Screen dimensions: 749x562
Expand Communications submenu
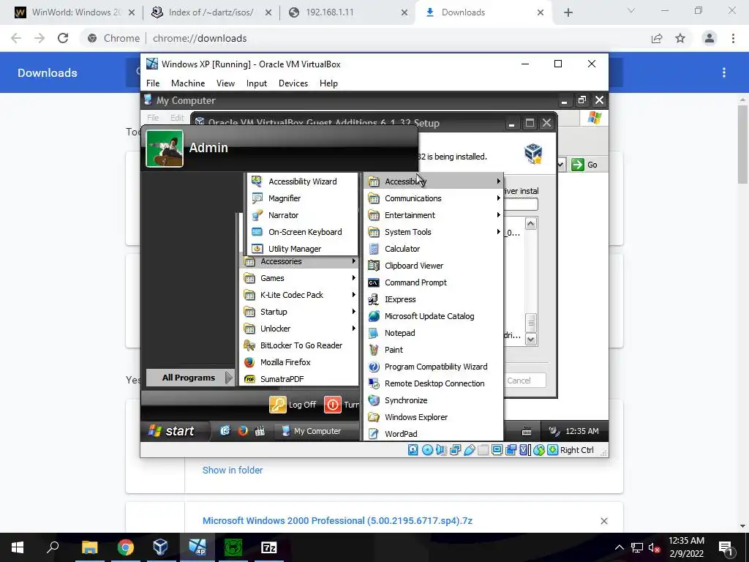[x=434, y=198]
